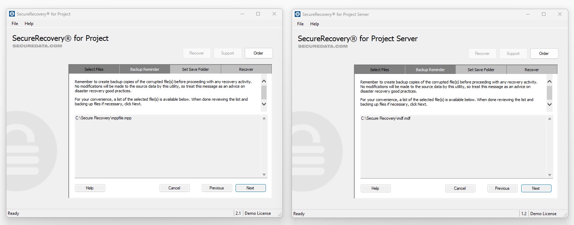Click Order button in Project Server window
574x225 pixels.
point(544,54)
